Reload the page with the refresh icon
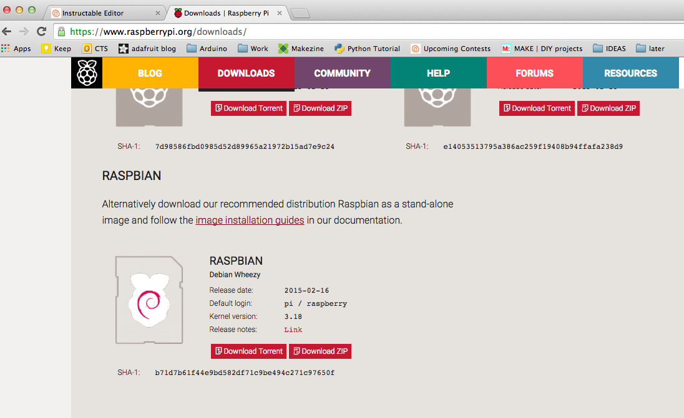The width and height of the screenshot is (684, 418). (41, 31)
